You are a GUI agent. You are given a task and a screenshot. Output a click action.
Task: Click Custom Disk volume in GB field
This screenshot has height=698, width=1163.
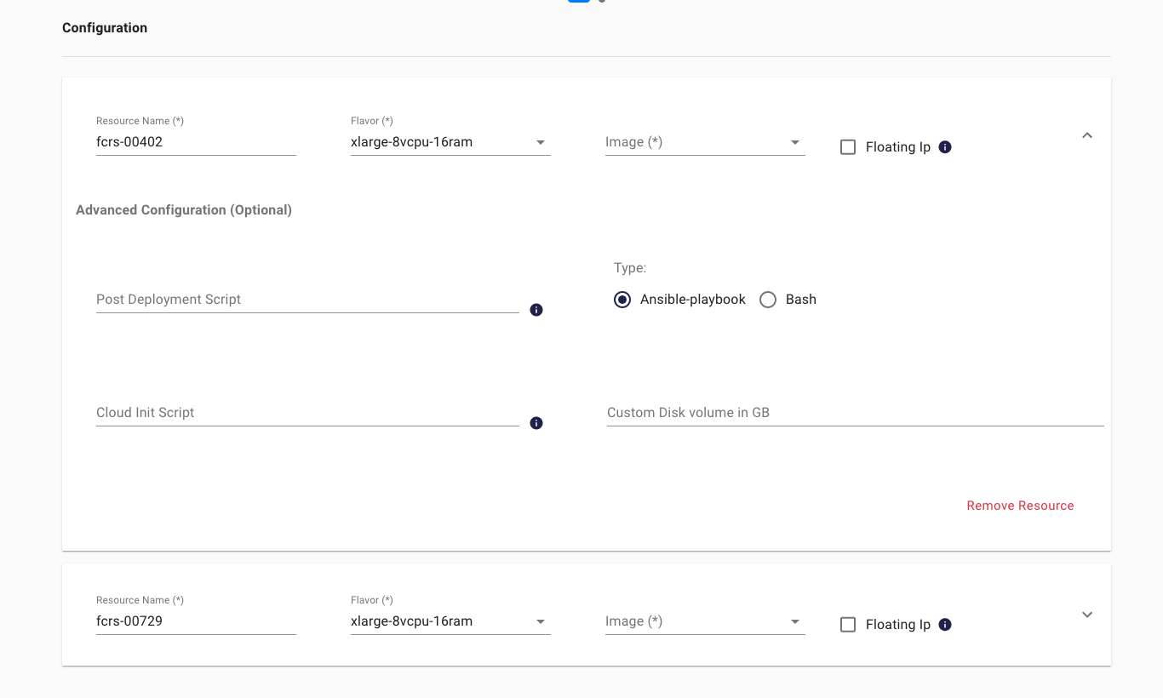[x=854, y=413]
